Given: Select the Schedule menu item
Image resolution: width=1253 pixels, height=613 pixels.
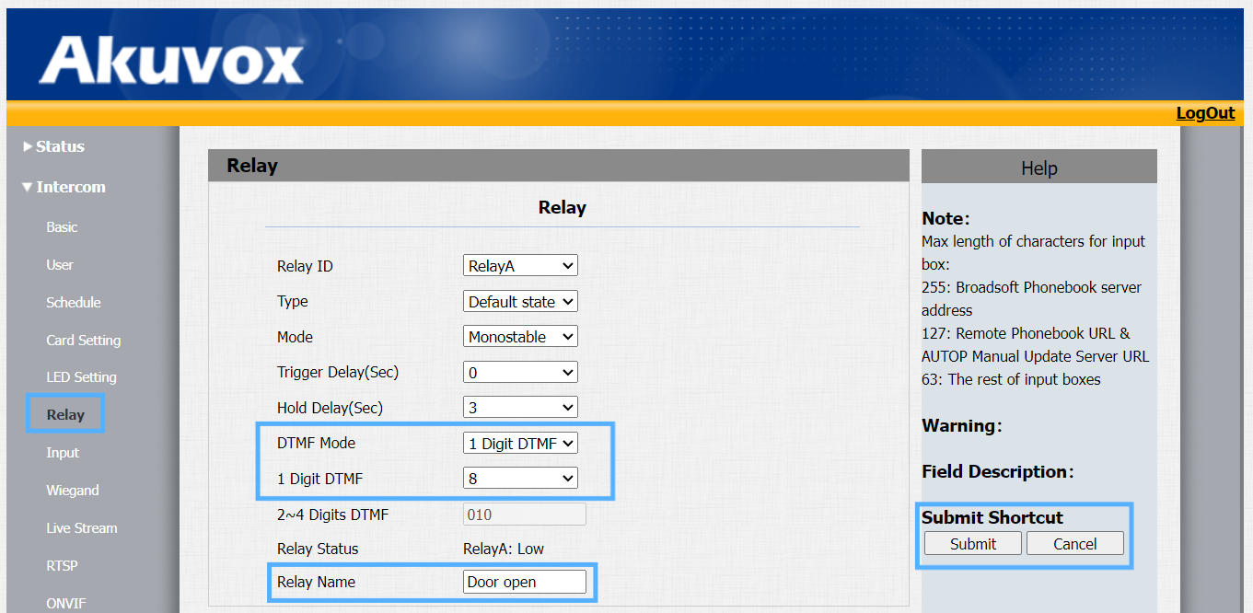Looking at the screenshot, I should 74,303.
